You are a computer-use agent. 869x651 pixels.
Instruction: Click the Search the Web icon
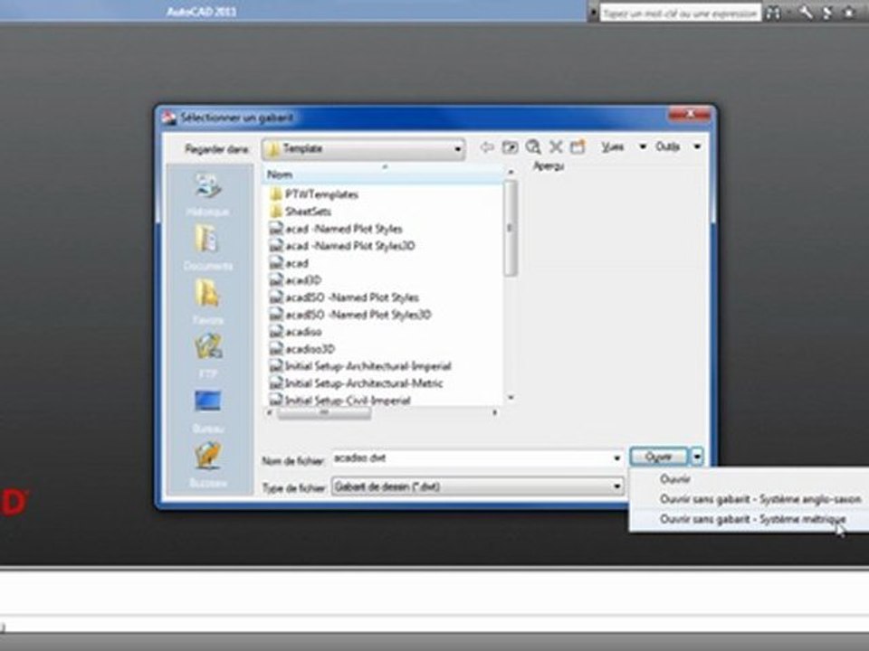pos(532,147)
